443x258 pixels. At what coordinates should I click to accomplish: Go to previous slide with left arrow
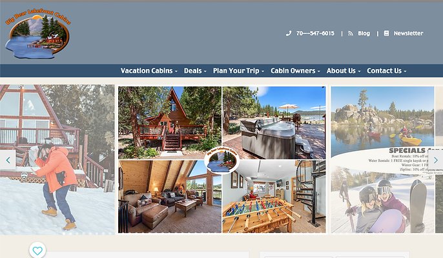[8, 160]
